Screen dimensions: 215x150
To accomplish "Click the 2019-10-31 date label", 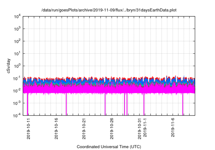I will tap(139, 129).
